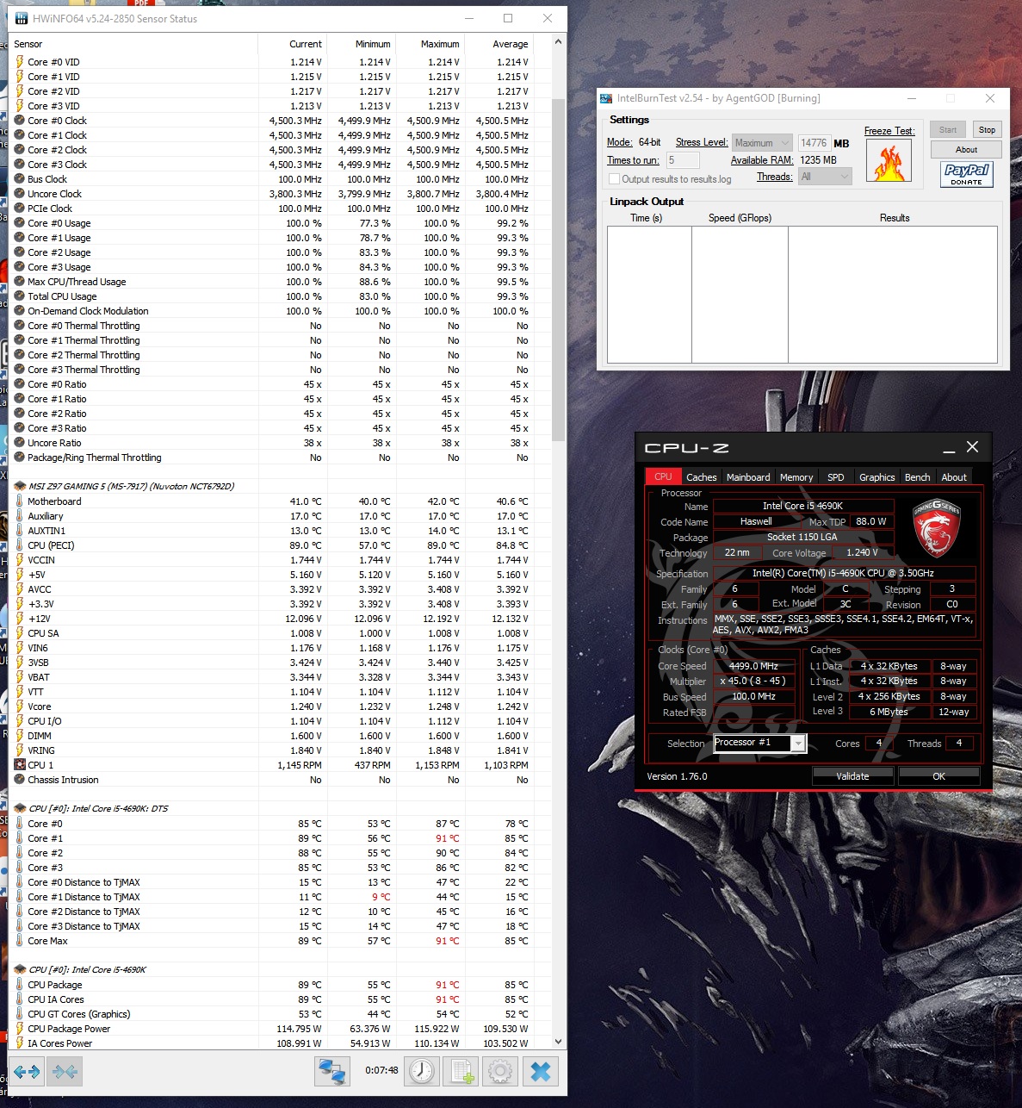Click the round icon beside Core #0 Clock row
Screen dimensions: 1022x1108
click(19, 121)
